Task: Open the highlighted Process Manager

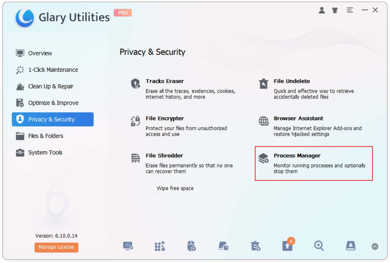Action: click(297, 155)
